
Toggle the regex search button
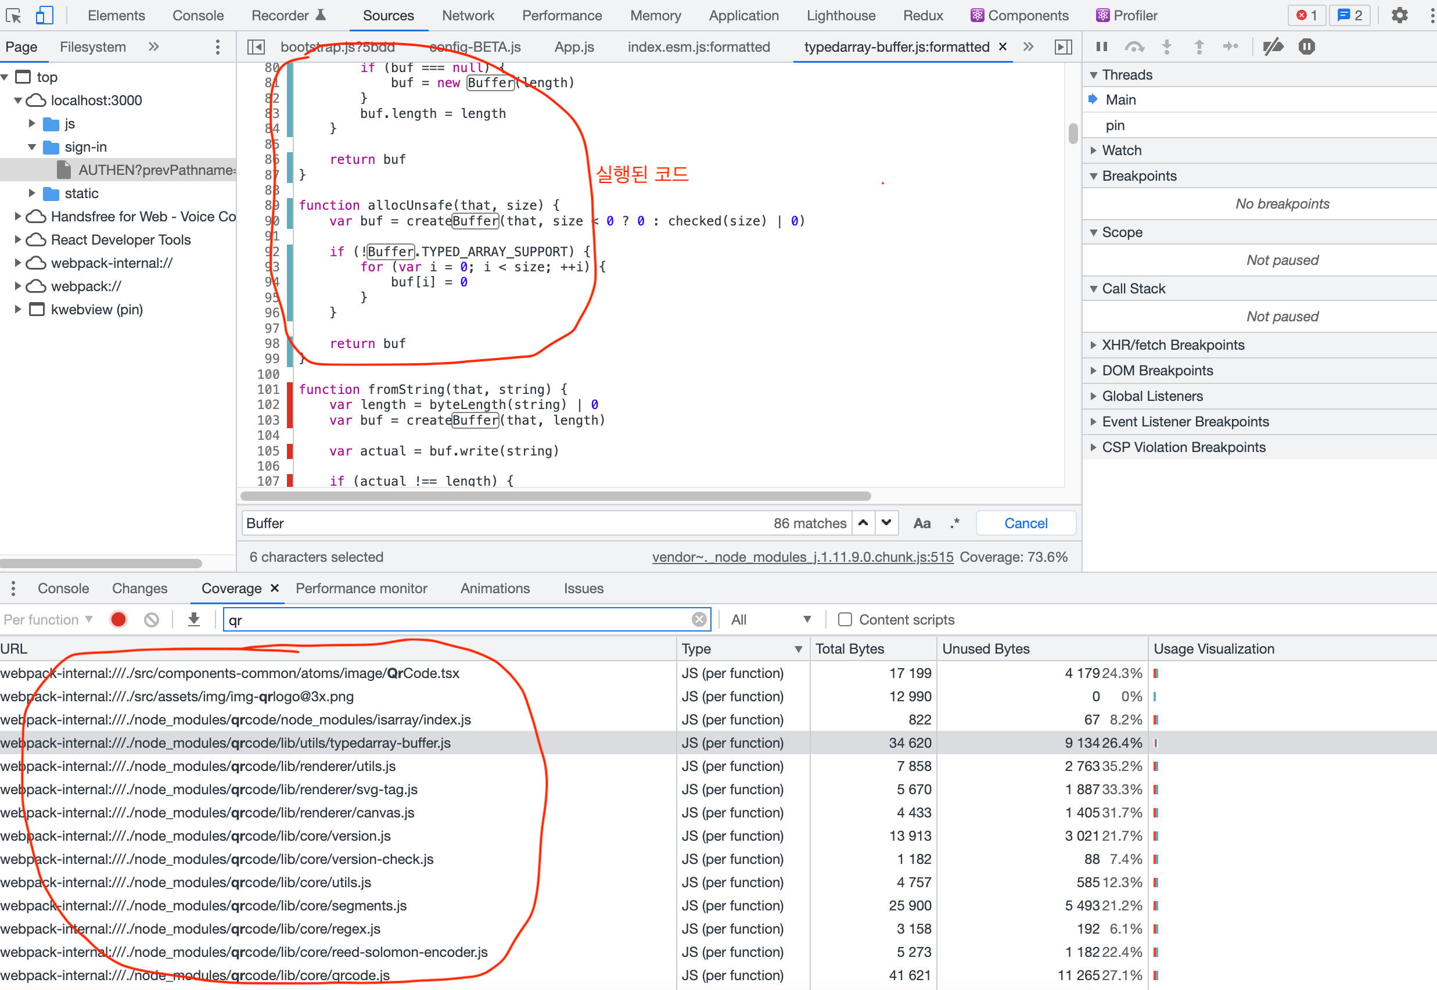click(954, 523)
